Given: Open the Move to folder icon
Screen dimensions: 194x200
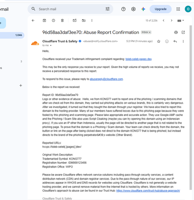Looking at the screenshot, I should pos(84,20).
